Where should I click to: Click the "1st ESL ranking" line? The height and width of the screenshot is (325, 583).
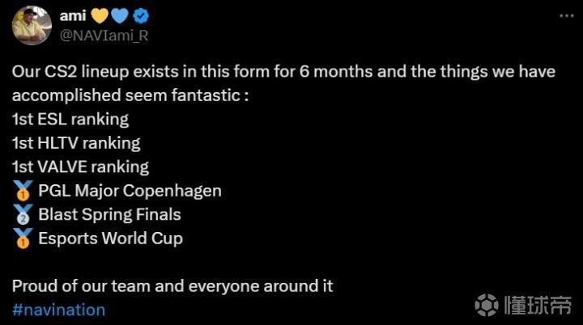pyautogui.click(x=70, y=120)
